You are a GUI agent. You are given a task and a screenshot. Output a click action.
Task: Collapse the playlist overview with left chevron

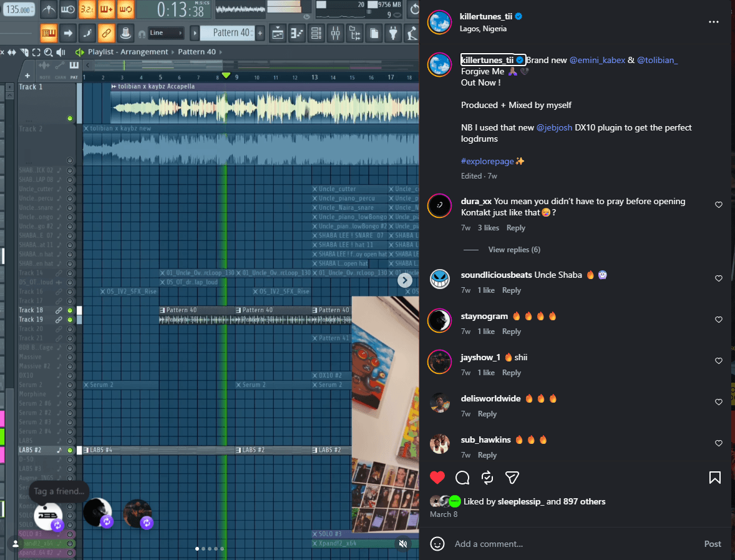click(x=87, y=65)
